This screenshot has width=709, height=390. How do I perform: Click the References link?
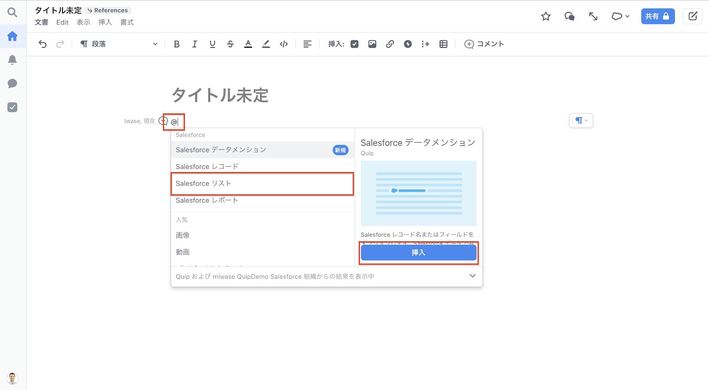[108, 10]
